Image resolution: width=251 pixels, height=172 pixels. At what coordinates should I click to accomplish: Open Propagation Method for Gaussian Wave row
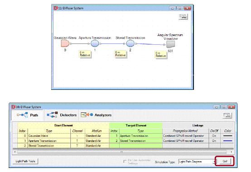pyautogui.click(x=185, y=136)
